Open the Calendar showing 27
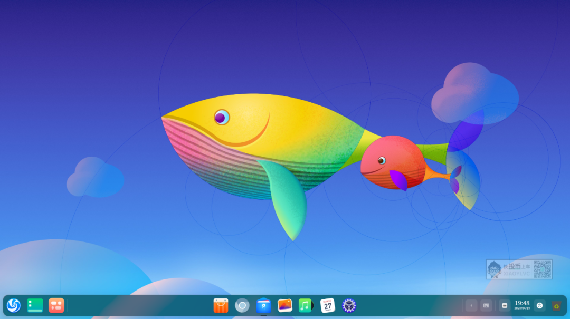Screen dimensions: 570x319 coord(327,305)
